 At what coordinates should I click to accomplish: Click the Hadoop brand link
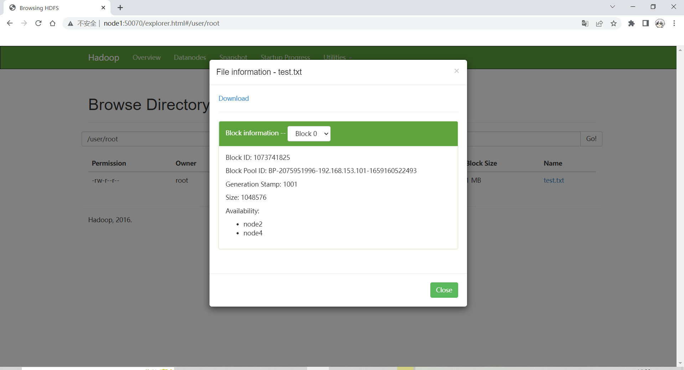tap(104, 57)
